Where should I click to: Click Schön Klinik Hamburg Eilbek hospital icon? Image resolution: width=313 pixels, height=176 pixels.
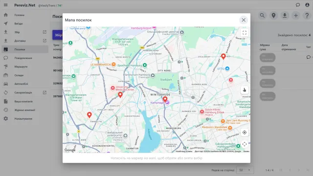point(202,111)
